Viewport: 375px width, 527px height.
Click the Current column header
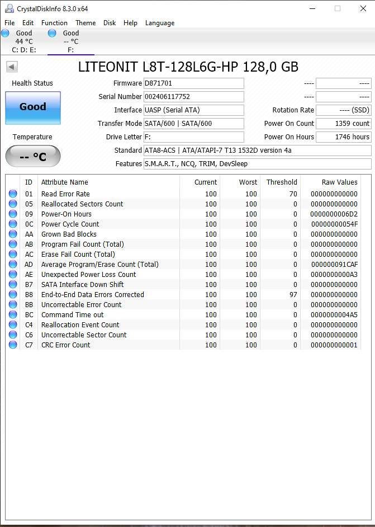pyautogui.click(x=200, y=182)
